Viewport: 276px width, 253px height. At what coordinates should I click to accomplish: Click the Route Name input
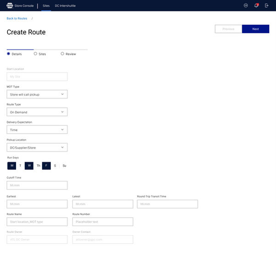tap(37, 222)
